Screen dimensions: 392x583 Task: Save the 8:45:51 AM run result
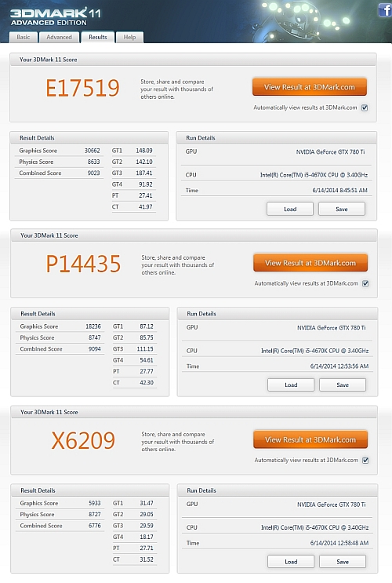coord(342,209)
